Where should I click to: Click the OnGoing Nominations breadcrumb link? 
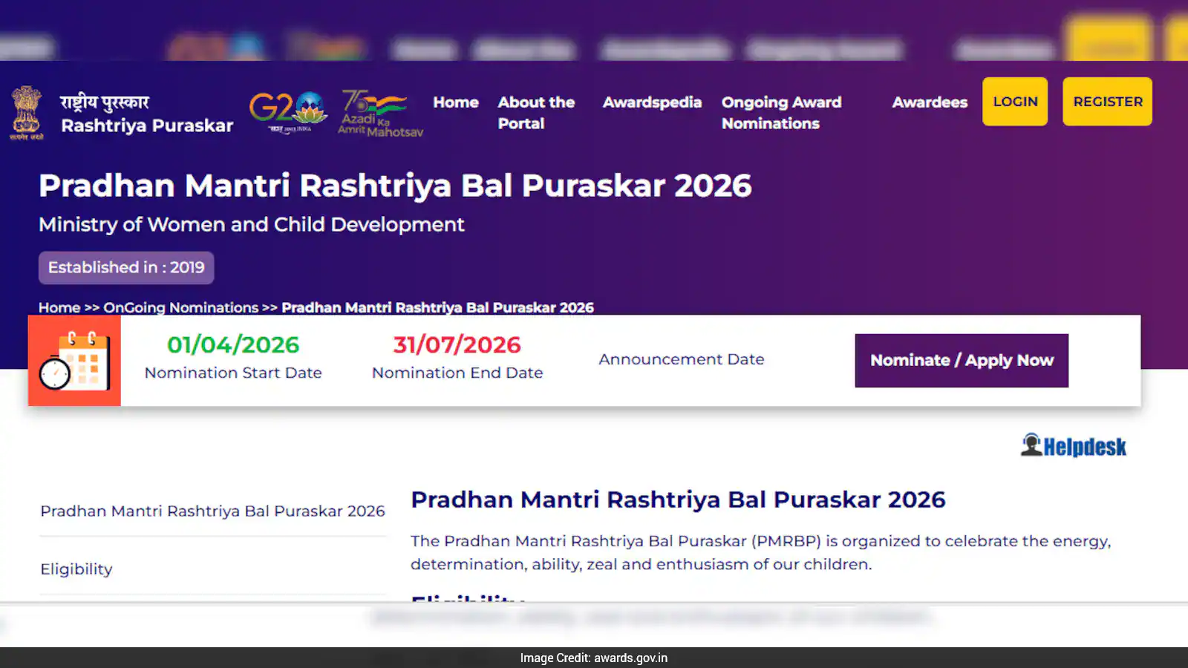click(180, 307)
